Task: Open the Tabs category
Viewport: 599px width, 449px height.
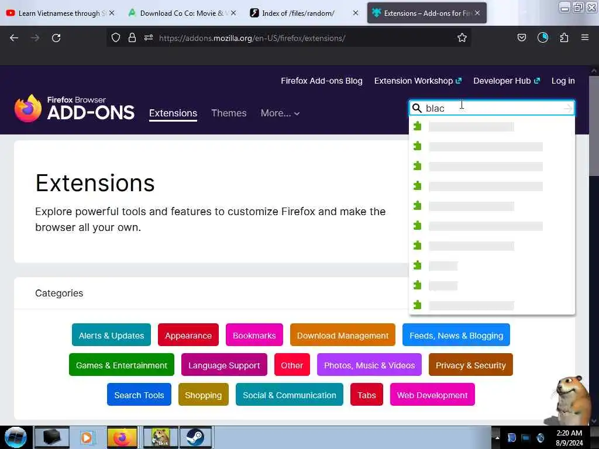Action: pos(367,395)
